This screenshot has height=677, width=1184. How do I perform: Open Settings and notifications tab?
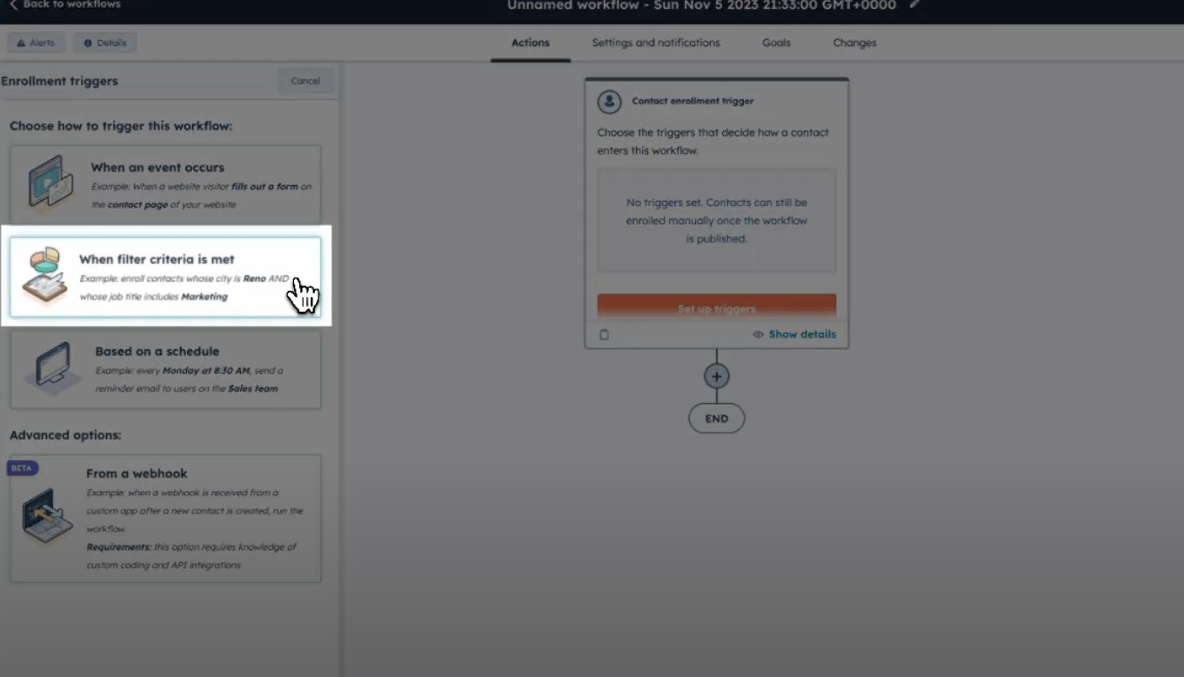[656, 43]
